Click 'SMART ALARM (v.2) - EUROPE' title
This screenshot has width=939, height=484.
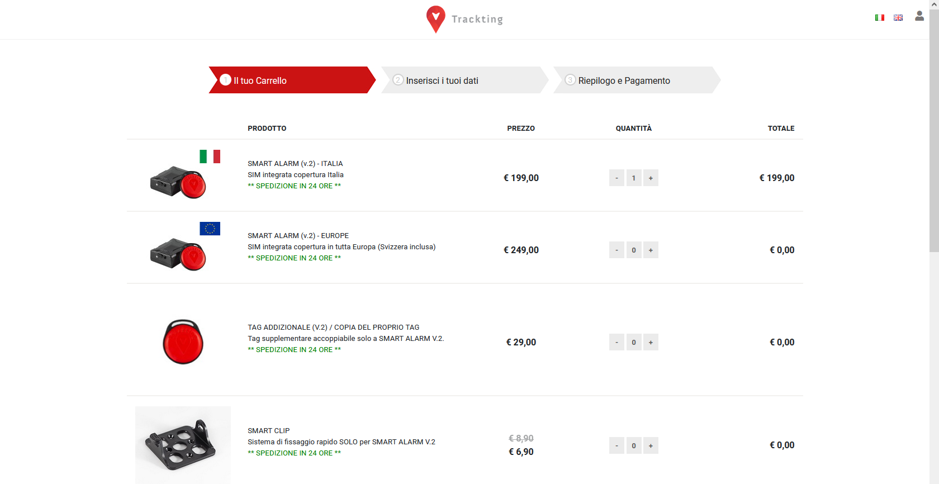point(298,236)
